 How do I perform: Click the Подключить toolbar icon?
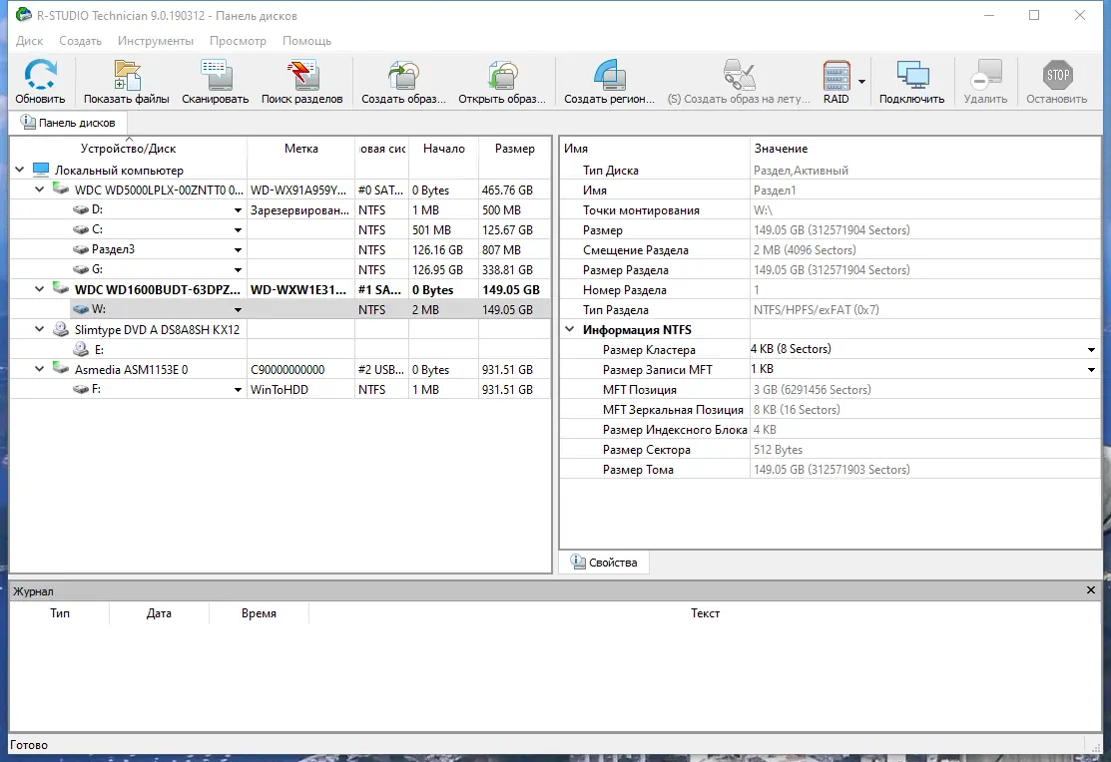point(909,80)
